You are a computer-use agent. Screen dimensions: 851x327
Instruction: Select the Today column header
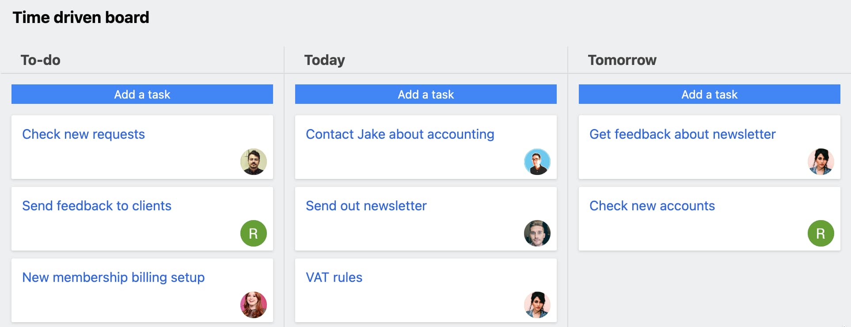click(325, 60)
